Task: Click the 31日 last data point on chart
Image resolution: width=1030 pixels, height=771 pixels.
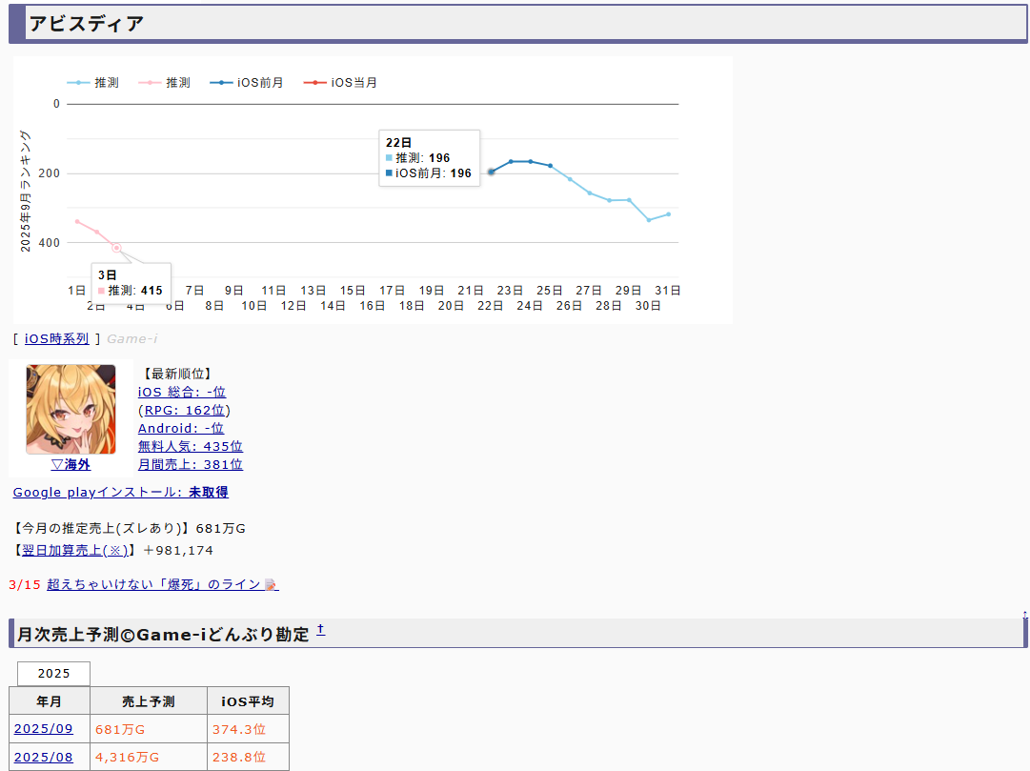Action: [669, 214]
